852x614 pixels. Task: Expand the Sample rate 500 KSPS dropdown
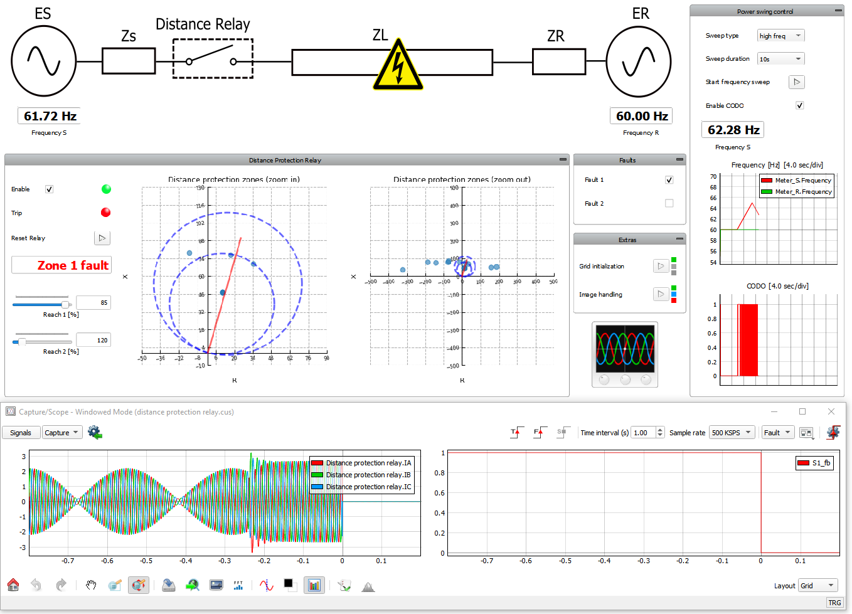click(x=731, y=433)
